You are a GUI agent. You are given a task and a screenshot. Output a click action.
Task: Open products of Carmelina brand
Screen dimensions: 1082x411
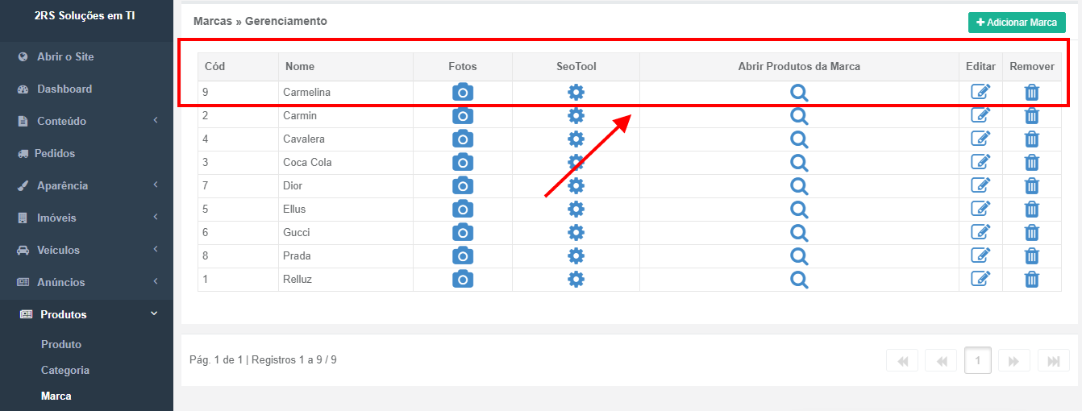tap(799, 92)
